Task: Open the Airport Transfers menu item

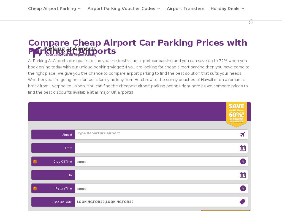Action: point(186,9)
